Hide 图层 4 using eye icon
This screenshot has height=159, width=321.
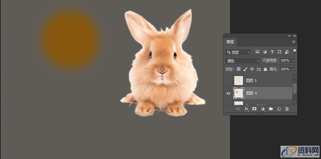click(228, 93)
